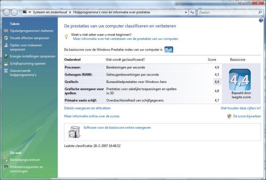Click the magnifying glass search icon

point(260,12)
